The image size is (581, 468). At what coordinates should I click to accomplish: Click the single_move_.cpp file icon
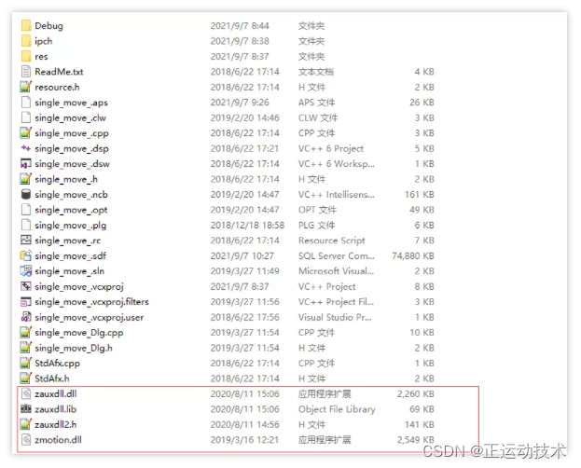click(26, 132)
